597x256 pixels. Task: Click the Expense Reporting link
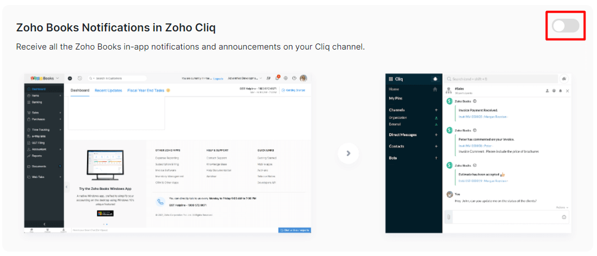pyautogui.click(x=167, y=158)
